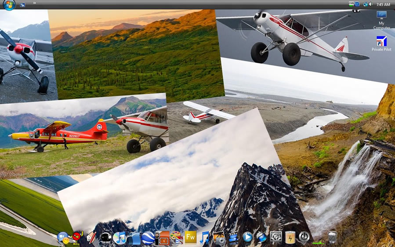Open the Windows Start orb
The height and width of the screenshot is (247, 395).
(9, 5)
